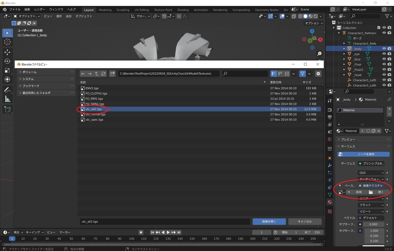Pick the Measure tool
Viewport: 394px width, 251px height.
[x=7, y=99]
